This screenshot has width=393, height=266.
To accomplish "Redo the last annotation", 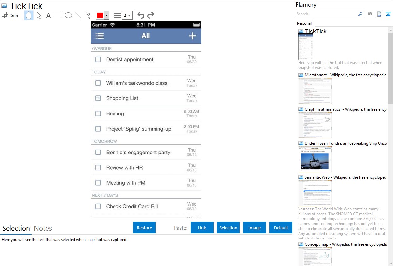I will point(151,15).
